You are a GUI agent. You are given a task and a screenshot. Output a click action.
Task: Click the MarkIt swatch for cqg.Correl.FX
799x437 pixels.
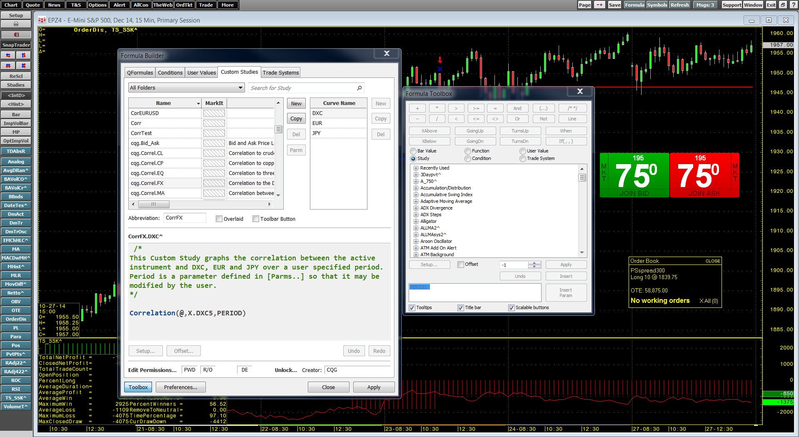pos(214,183)
